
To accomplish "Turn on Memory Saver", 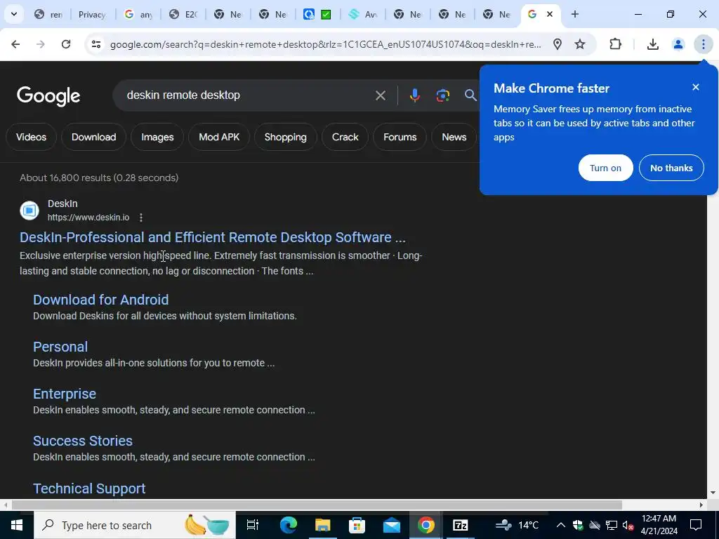I will [605, 168].
